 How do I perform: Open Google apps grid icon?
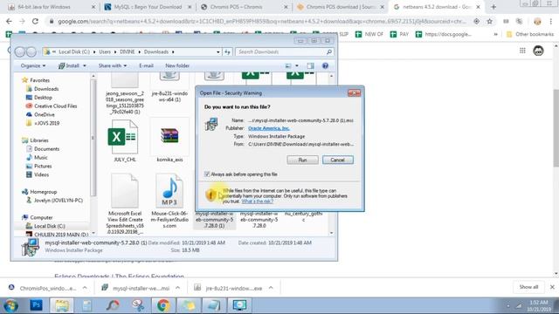522,51
